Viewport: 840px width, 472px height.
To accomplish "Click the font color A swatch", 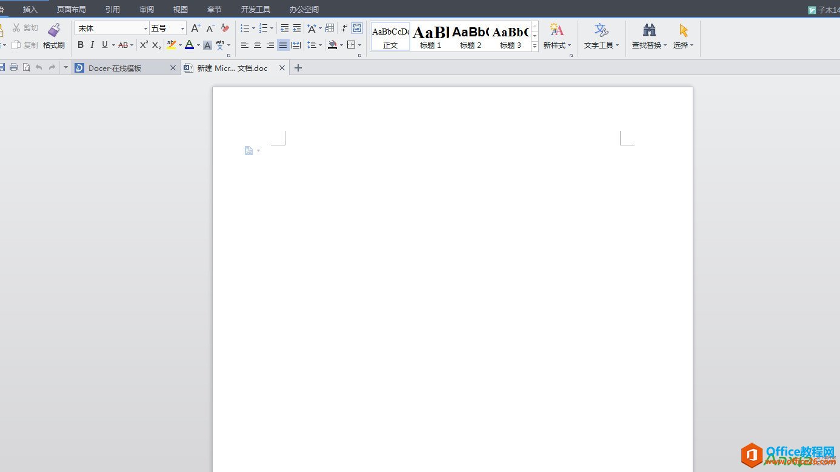I will (189, 45).
